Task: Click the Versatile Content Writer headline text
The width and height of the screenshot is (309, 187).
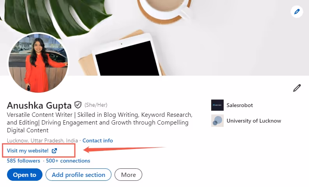Action: (100, 123)
